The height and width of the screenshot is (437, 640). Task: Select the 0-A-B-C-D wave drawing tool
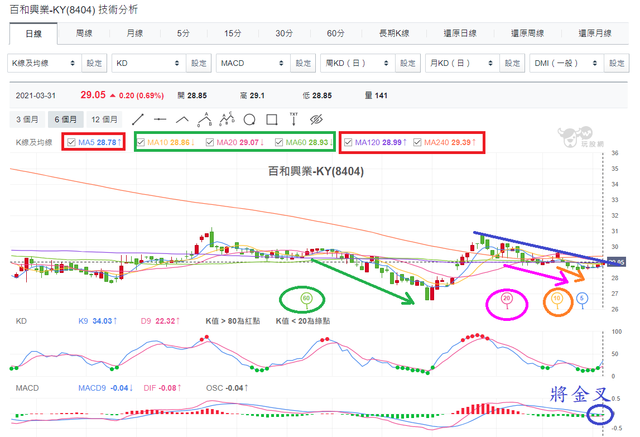coord(227,119)
